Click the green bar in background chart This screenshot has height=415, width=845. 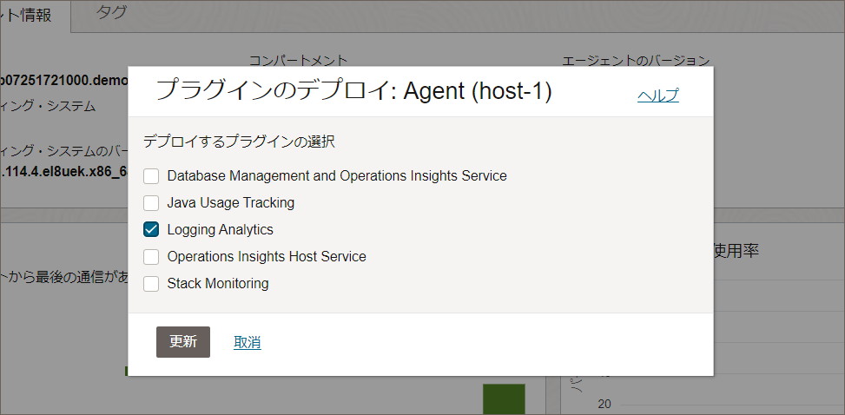(504, 399)
